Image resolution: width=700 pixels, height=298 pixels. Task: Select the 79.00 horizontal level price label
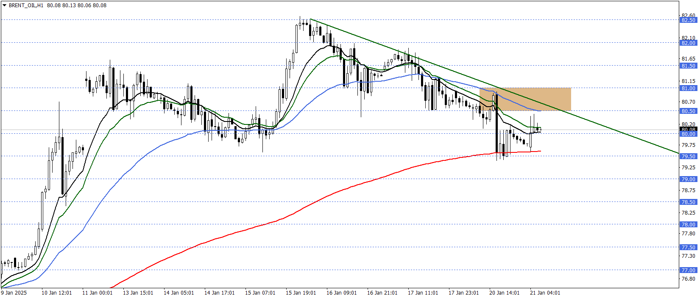688,179
